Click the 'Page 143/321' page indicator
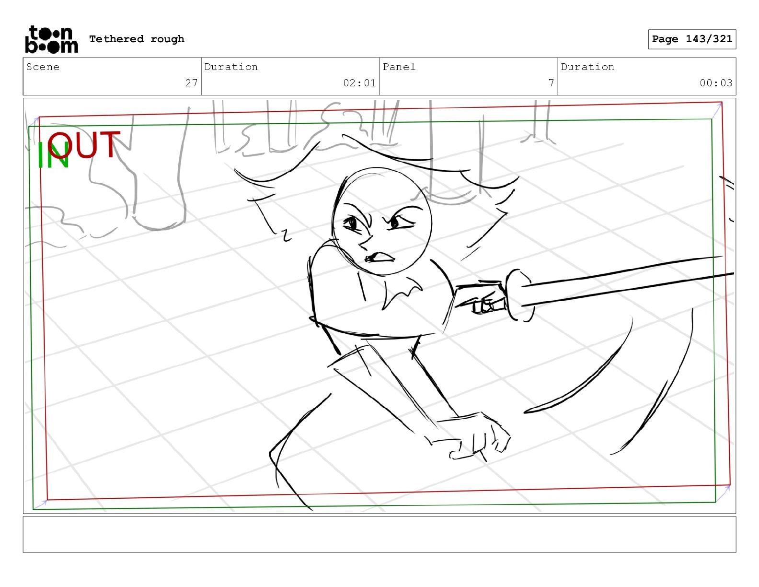 point(692,39)
